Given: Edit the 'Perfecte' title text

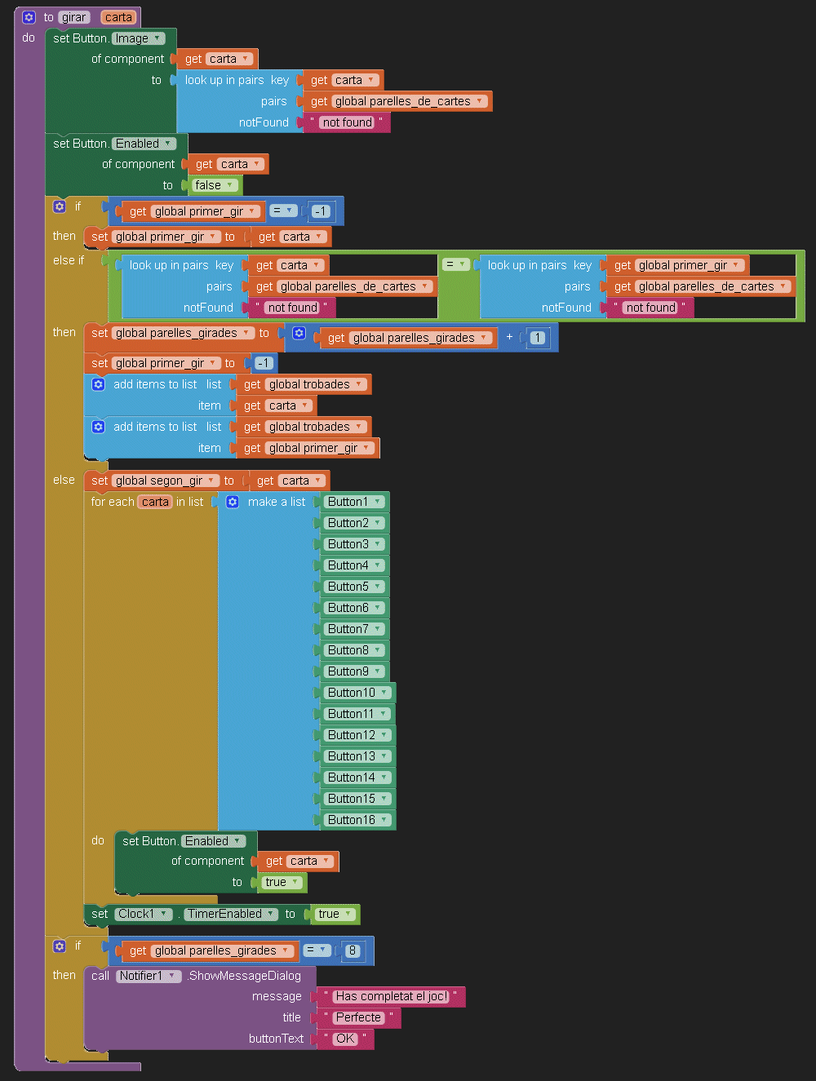Looking at the screenshot, I should tap(358, 1017).
